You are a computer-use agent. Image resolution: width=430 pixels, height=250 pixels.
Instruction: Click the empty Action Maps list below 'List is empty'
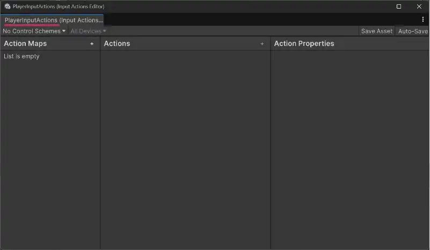50,150
